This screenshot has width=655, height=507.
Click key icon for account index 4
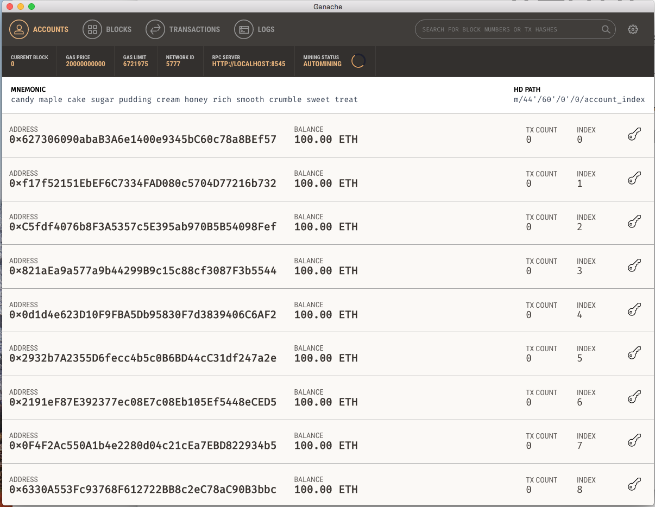point(634,310)
